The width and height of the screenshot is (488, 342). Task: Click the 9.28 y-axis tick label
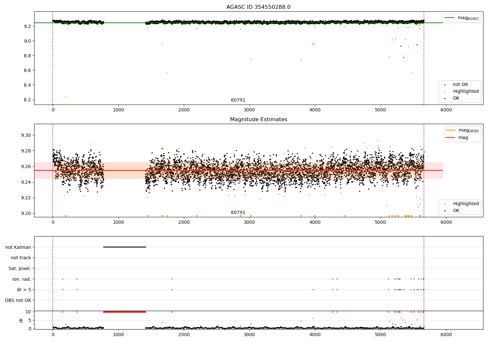tap(26, 151)
